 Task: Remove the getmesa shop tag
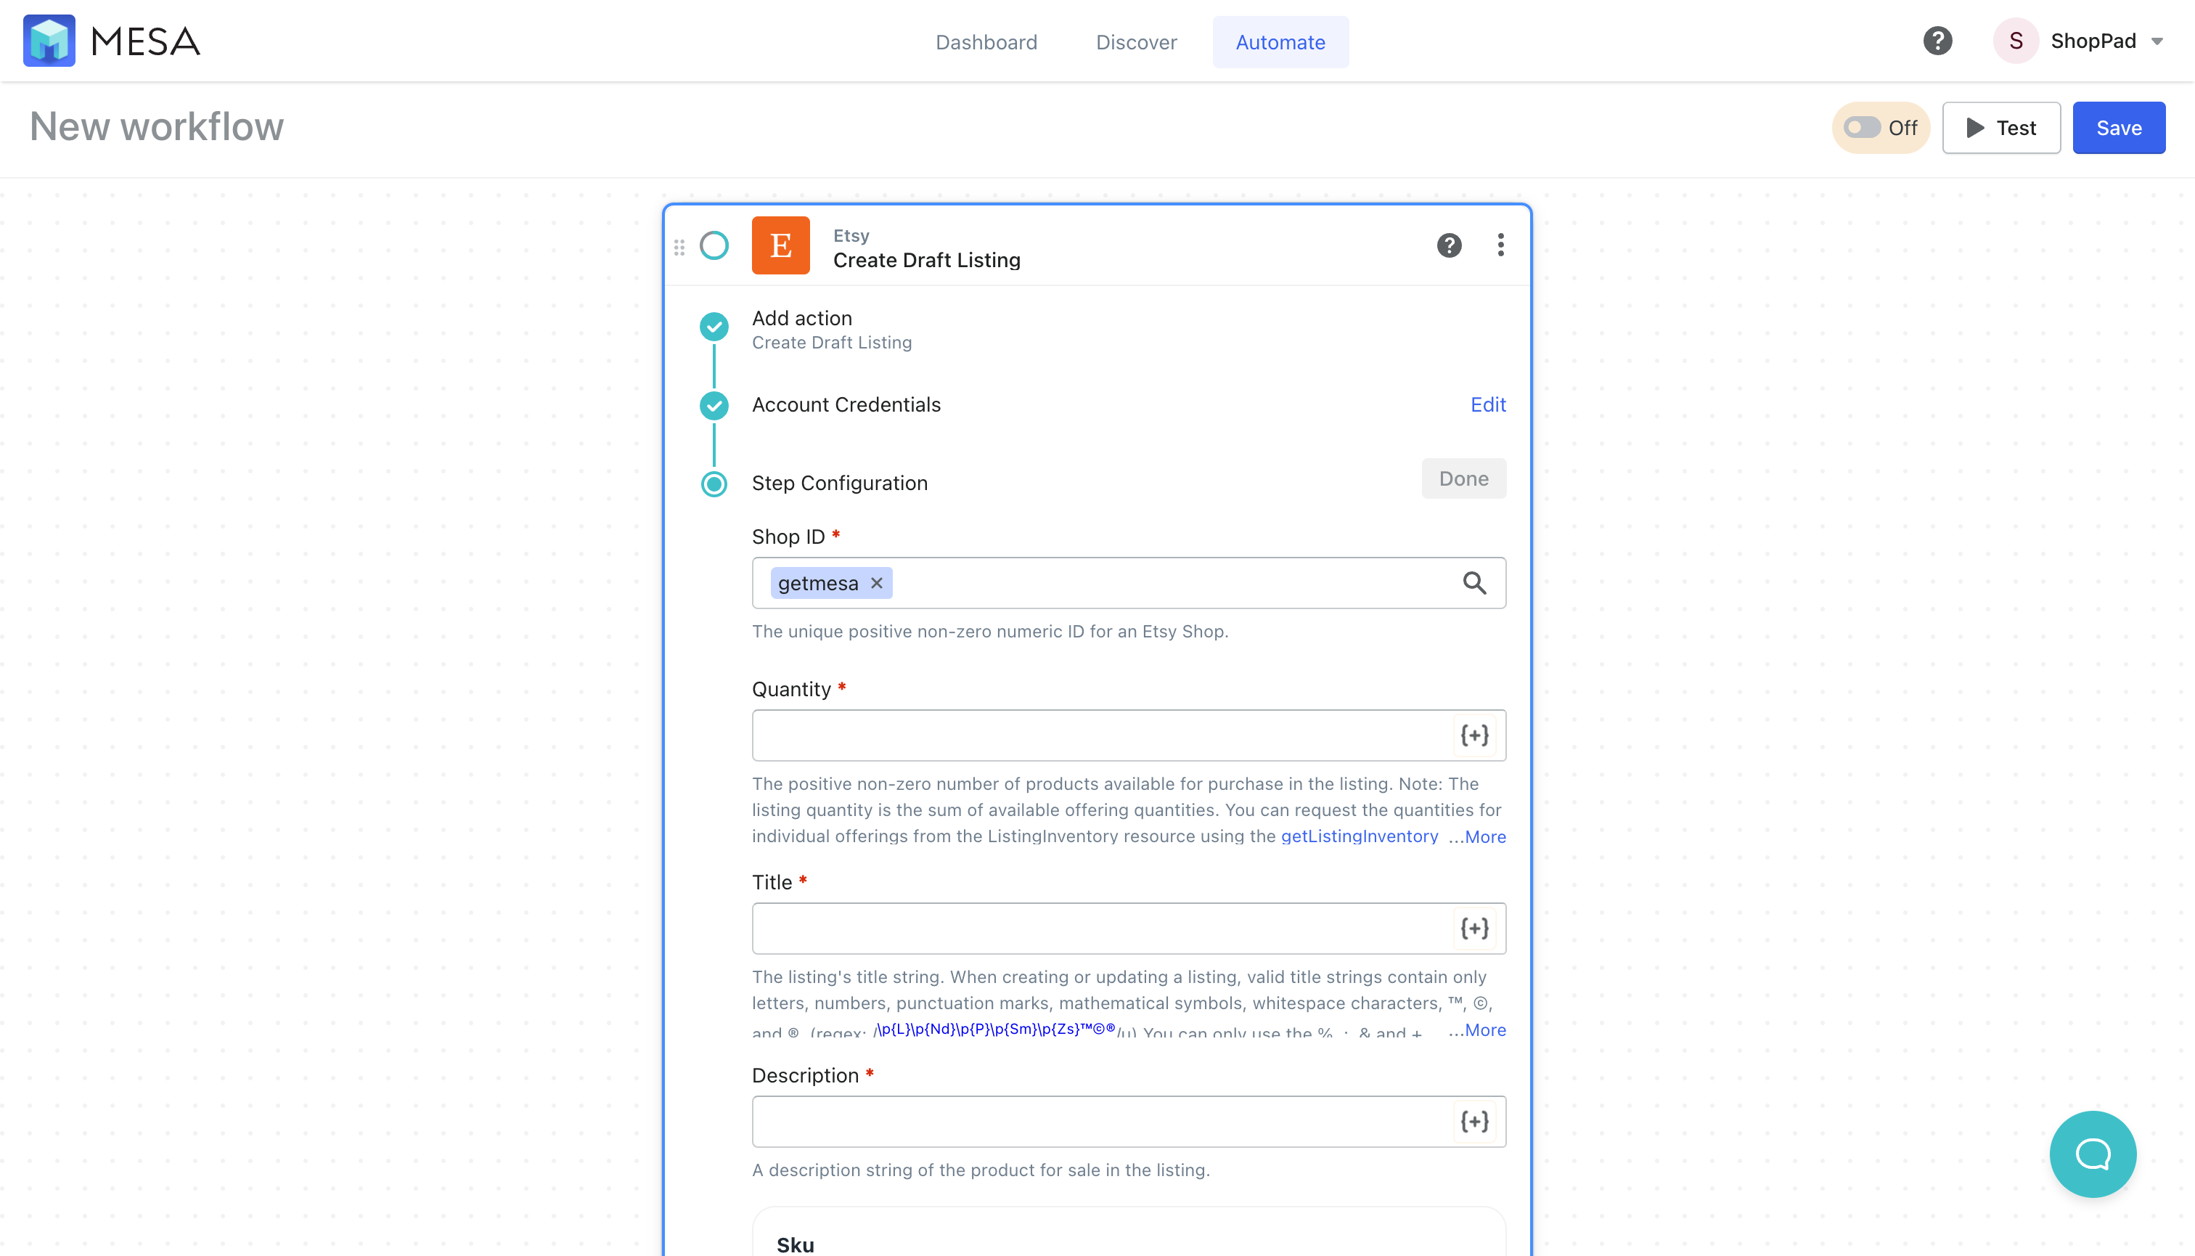876,583
